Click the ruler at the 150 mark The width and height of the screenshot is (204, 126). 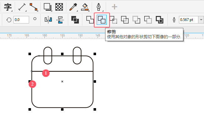pyautogui.click(x=80, y=36)
